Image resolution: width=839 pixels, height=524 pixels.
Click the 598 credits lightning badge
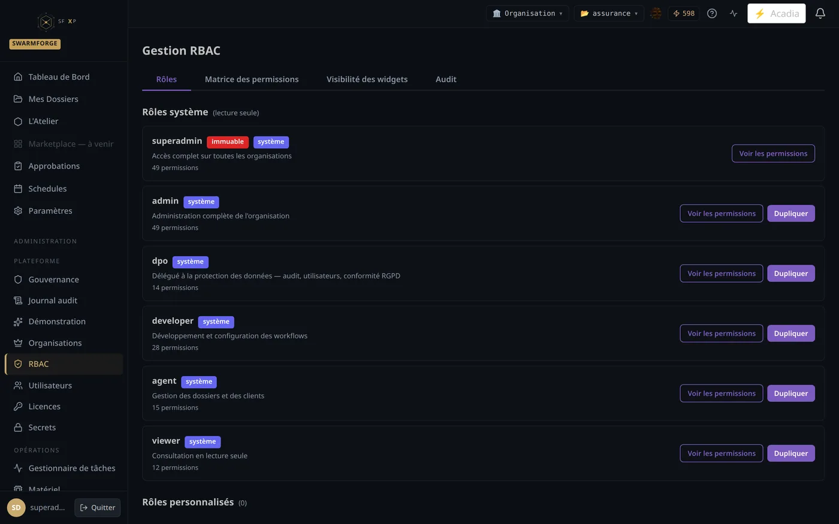[x=684, y=13]
